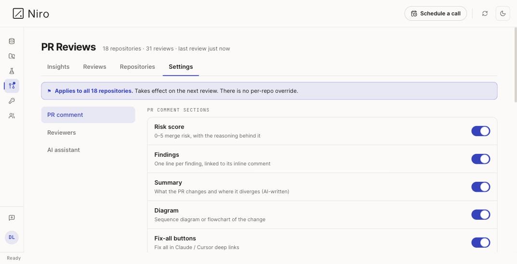Open the folder sync icon in sidebar

[x=12, y=56]
